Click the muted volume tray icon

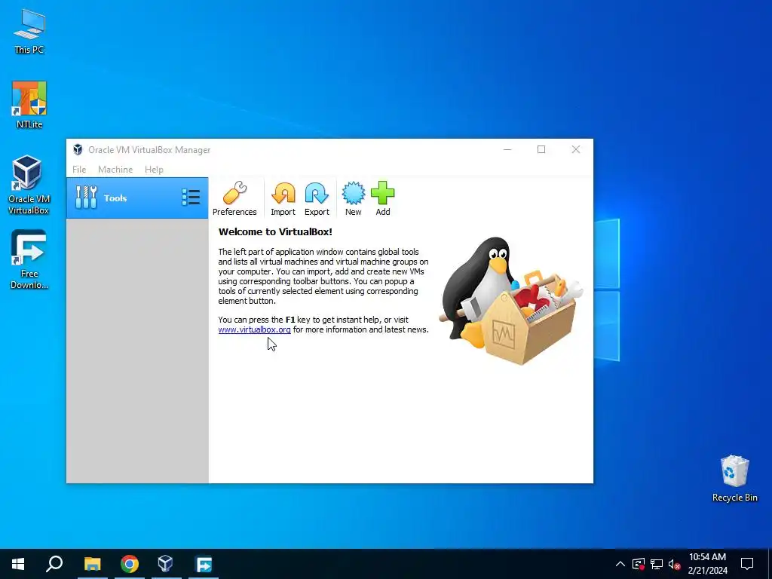pos(674,564)
